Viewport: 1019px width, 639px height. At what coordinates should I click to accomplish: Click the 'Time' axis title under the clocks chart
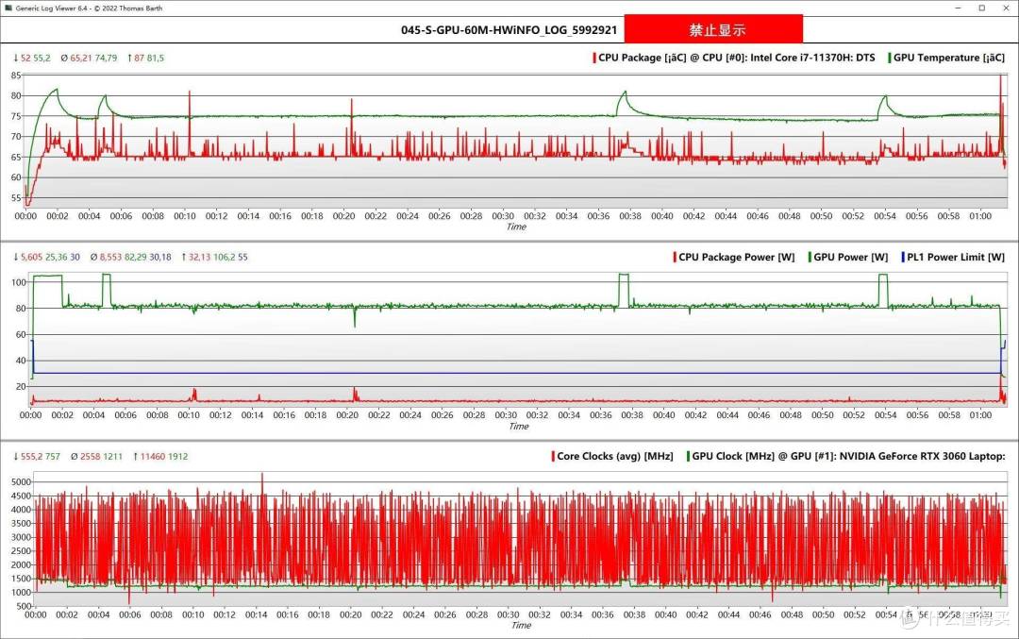click(521, 626)
